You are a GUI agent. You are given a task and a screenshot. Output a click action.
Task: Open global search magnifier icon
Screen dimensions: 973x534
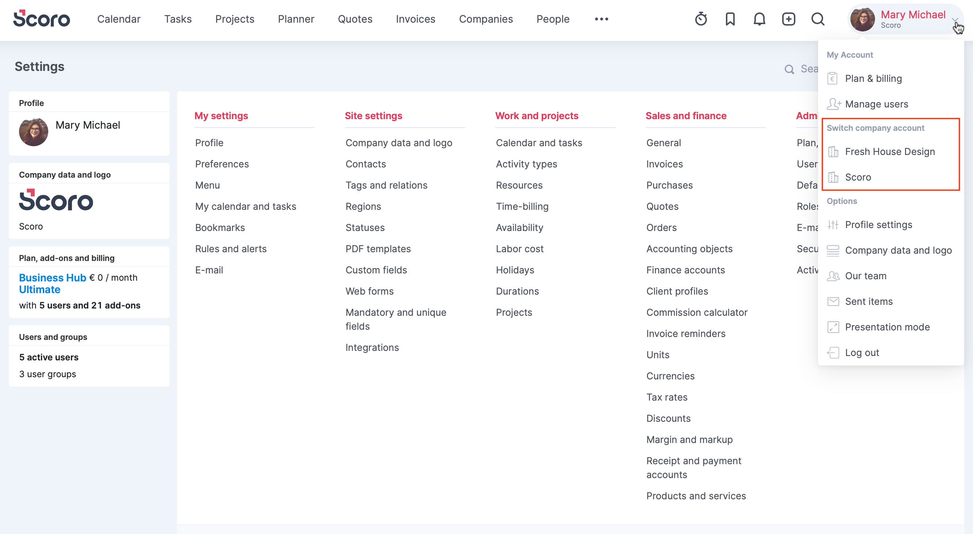click(x=818, y=19)
